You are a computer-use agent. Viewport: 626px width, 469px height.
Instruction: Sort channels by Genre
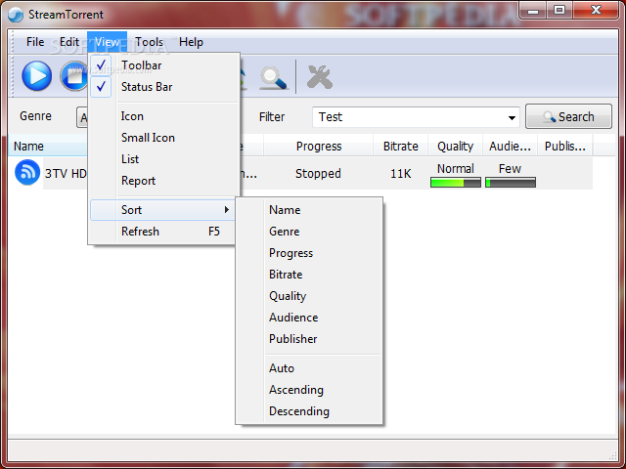(x=309, y=232)
